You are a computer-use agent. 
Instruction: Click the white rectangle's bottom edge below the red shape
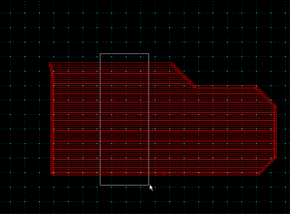point(124,185)
